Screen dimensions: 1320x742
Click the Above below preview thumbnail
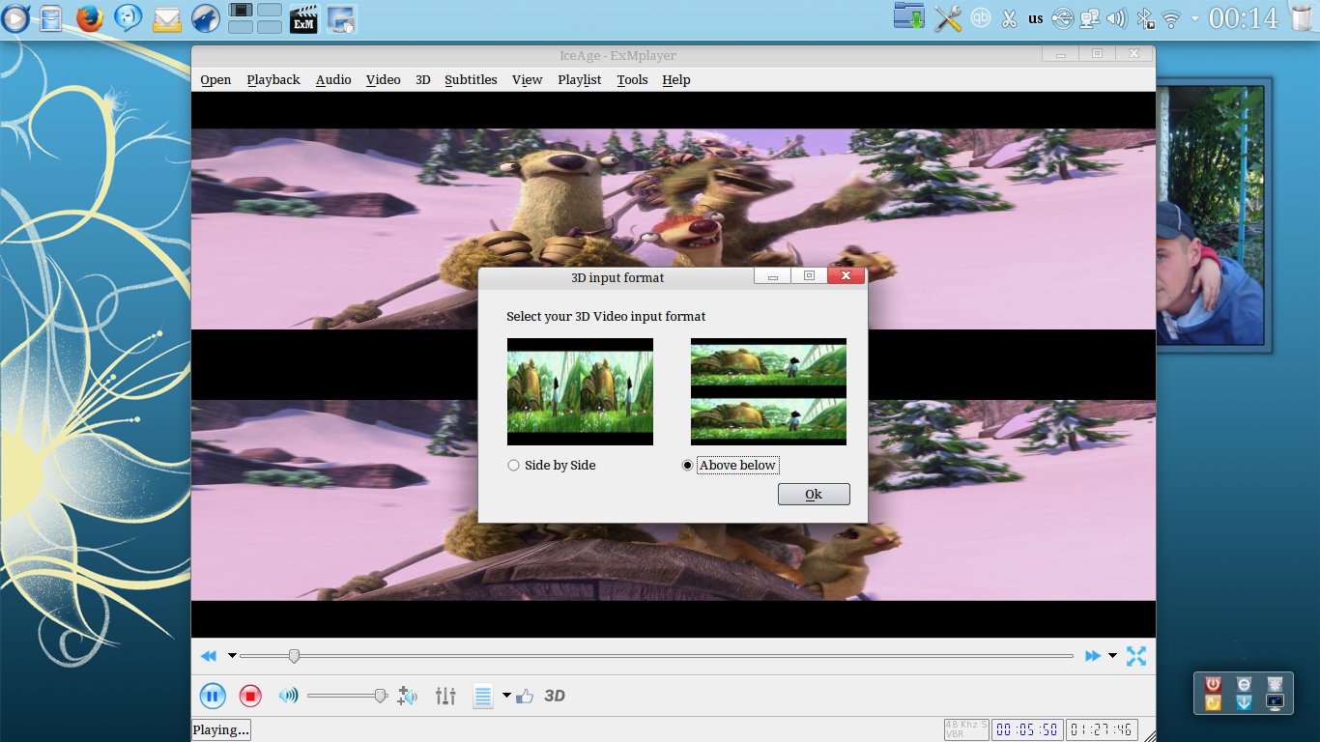coord(768,391)
